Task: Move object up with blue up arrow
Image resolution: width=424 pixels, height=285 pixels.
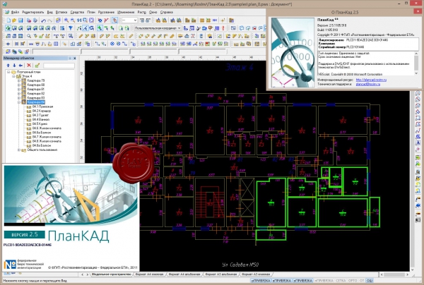Action: 8,66
